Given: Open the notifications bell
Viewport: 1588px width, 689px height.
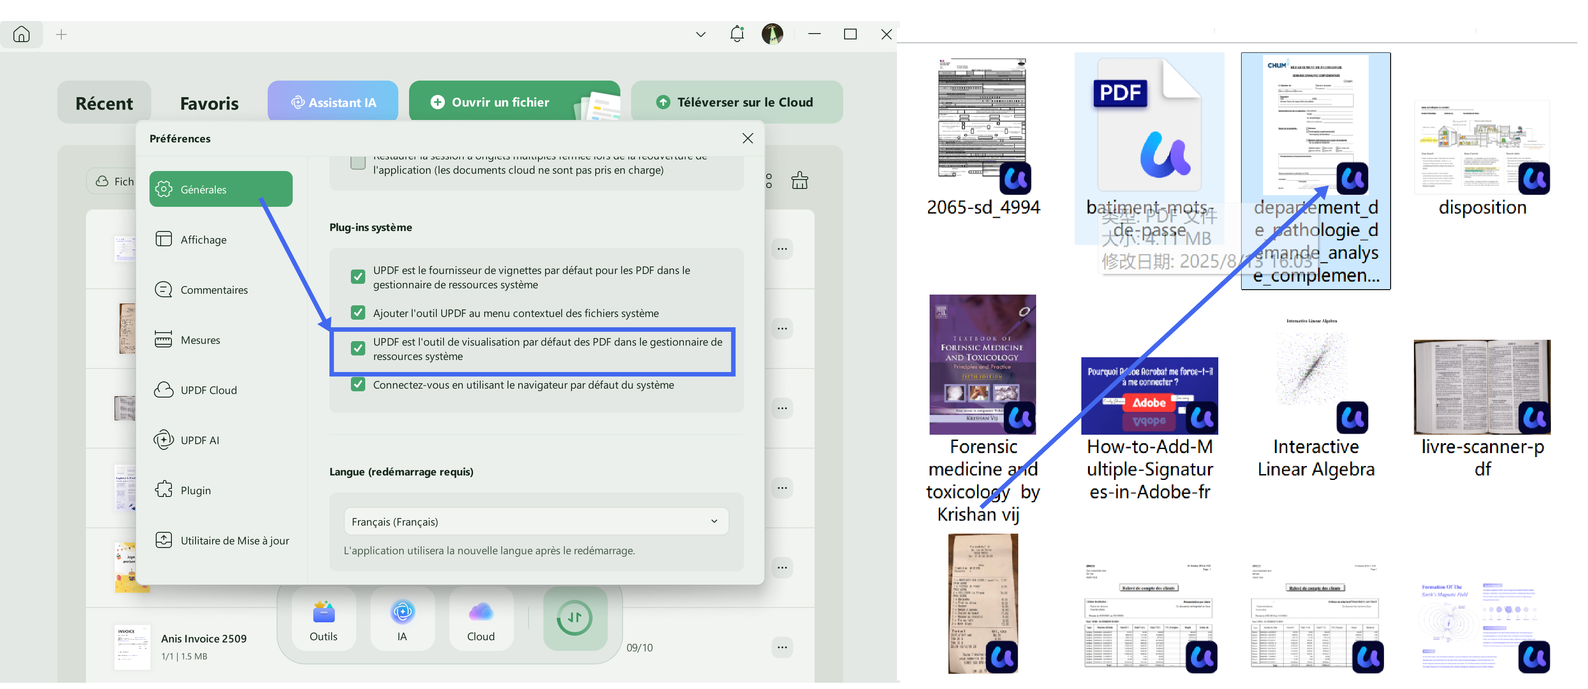Looking at the screenshot, I should click(737, 34).
